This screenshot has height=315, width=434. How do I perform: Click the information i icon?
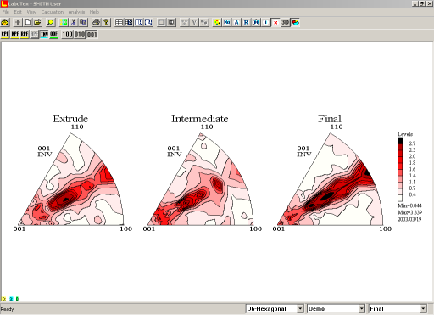click(x=265, y=22)
